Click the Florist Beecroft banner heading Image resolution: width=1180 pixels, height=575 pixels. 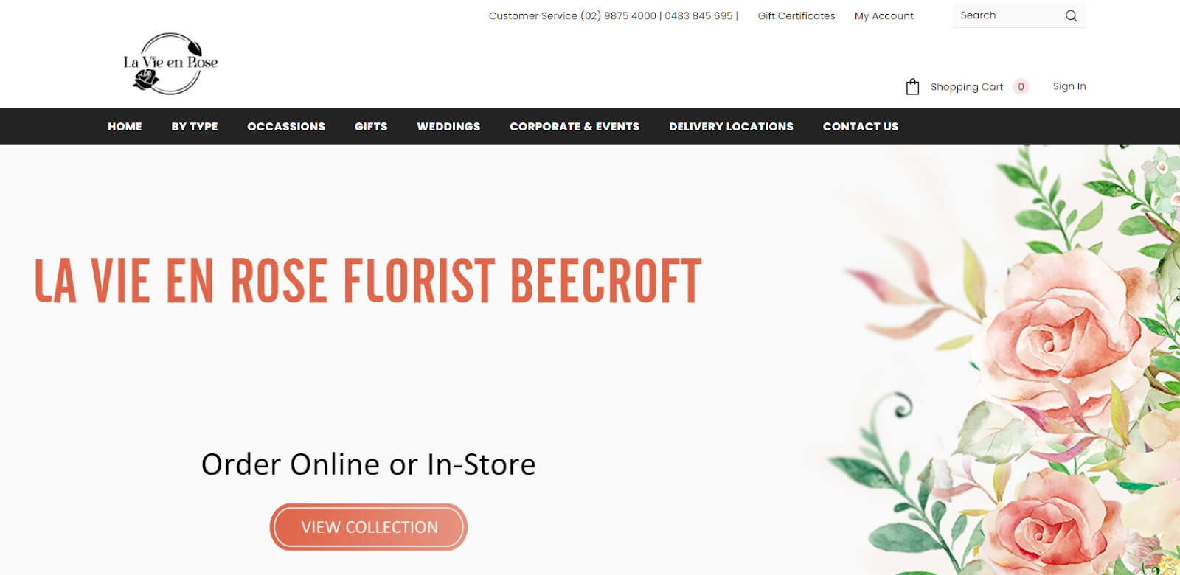(x=367, y=282)
